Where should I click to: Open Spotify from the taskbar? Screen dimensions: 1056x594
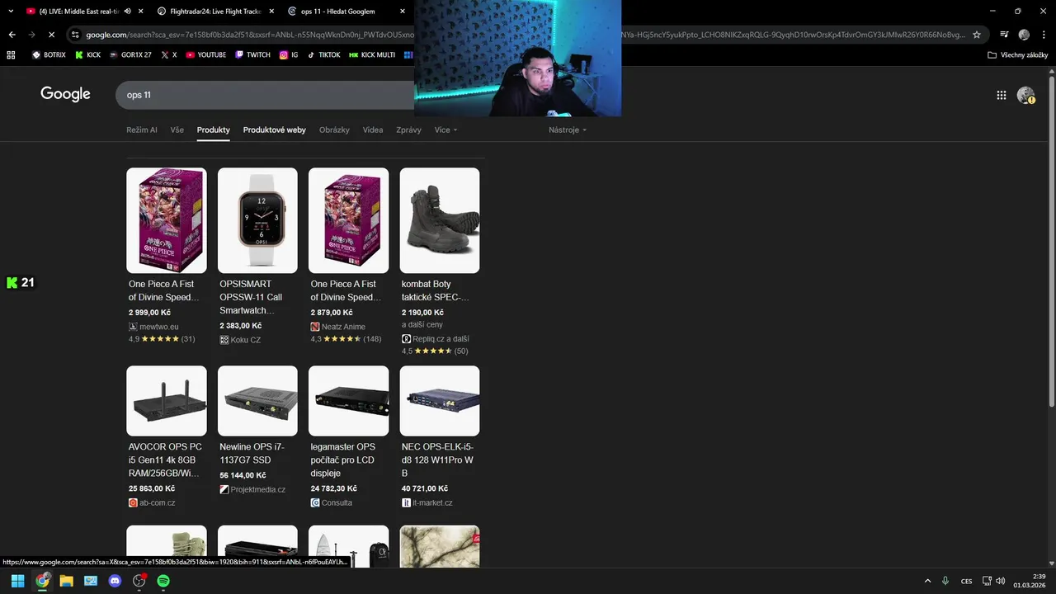click(163, 581)
